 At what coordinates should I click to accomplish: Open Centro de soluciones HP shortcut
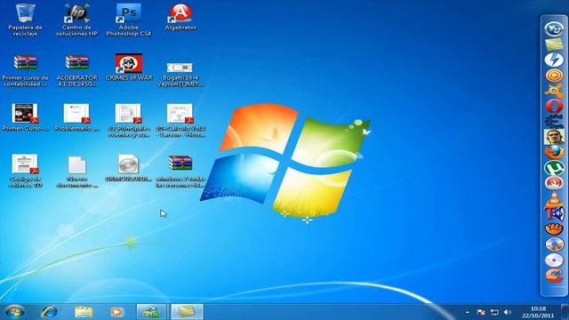click(x=77, y=20)
